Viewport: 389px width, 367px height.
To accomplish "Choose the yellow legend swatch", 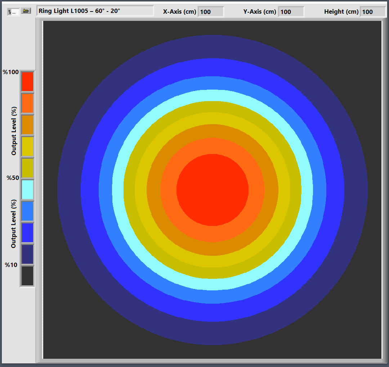I will coord(27,146).
